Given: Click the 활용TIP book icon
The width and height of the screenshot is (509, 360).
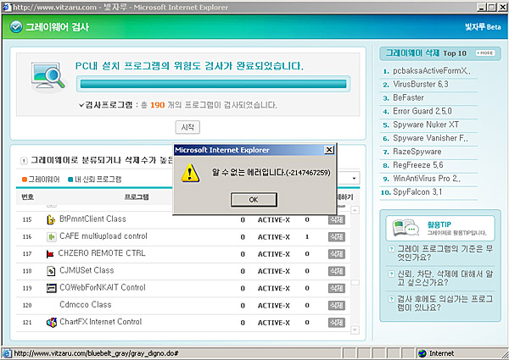Looking at the screenshot, I should click(406, 228).
